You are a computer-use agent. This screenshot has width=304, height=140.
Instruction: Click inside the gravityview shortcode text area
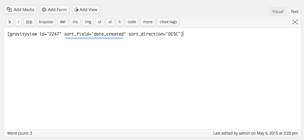(152, 79)
